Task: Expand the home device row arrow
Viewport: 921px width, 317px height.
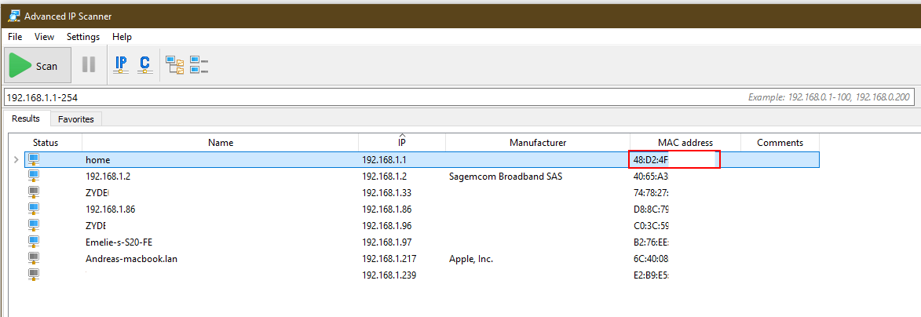Action: point(16,160)
